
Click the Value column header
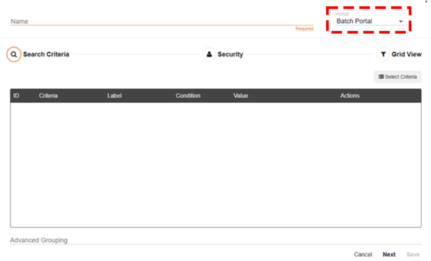tap(241, 96)
